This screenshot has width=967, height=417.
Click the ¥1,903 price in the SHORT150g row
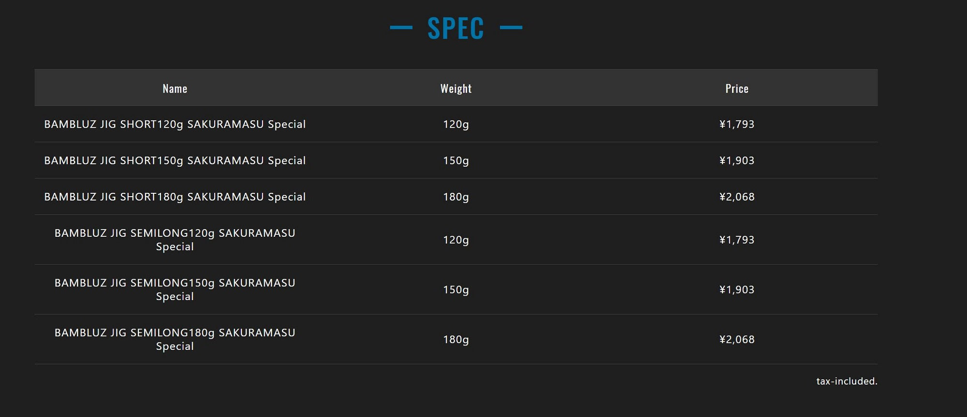736,160
